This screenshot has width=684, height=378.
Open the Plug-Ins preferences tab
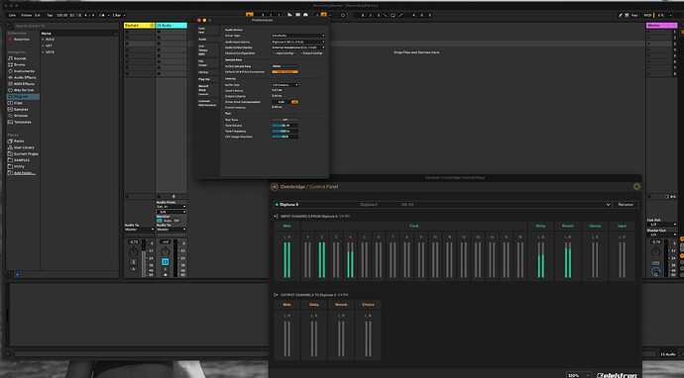point(207,80)
